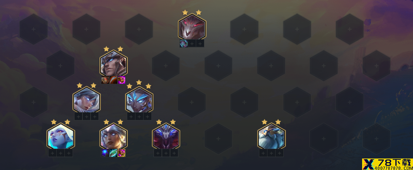
Task: Select the red-bandana item under helmeted warrior
Action: [x=105, y=80]
